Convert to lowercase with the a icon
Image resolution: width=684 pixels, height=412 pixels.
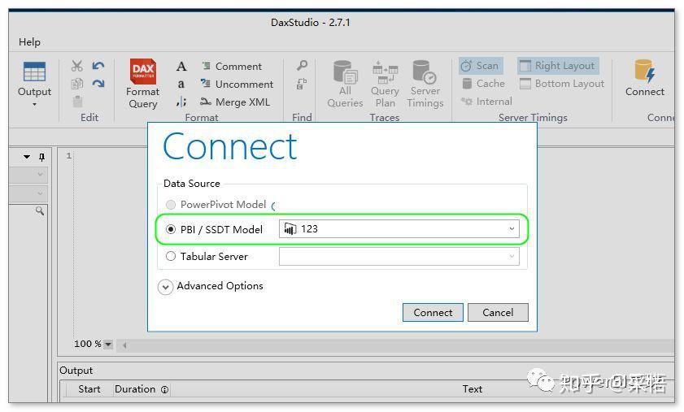(x=181, y=84)
